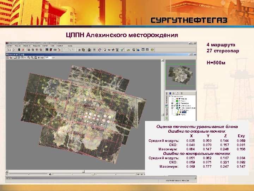Image resolution: width=254 pixels, height=191 pixels.
Task: Click the blue up arrow in layers panel
Action: click(170, 93)
